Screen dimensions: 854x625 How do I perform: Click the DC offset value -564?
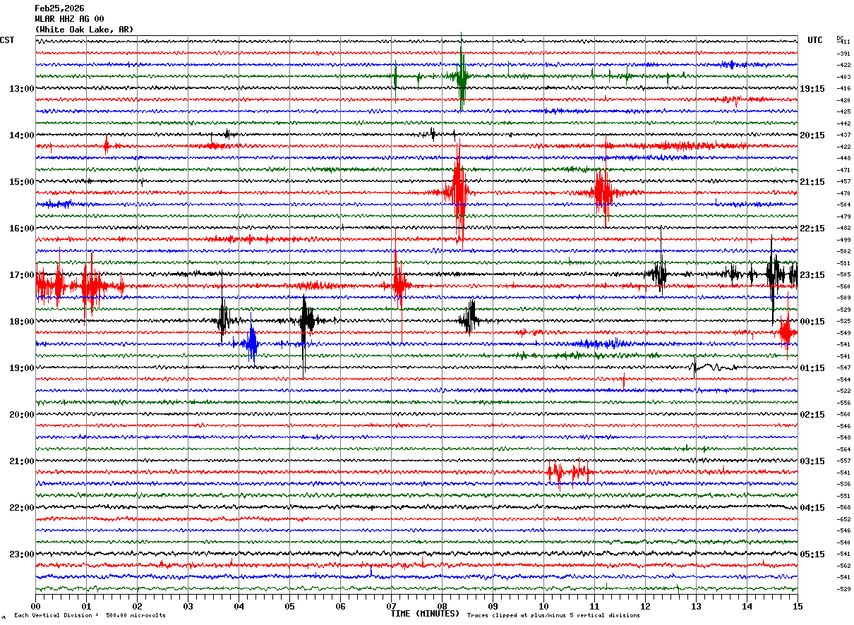point(843,449)
